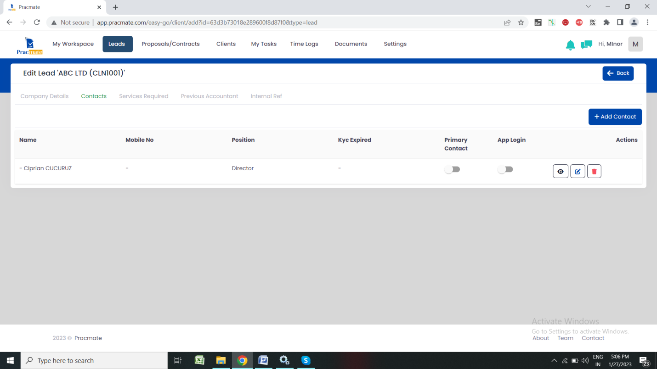Go back one page in browser

[9, 22]
